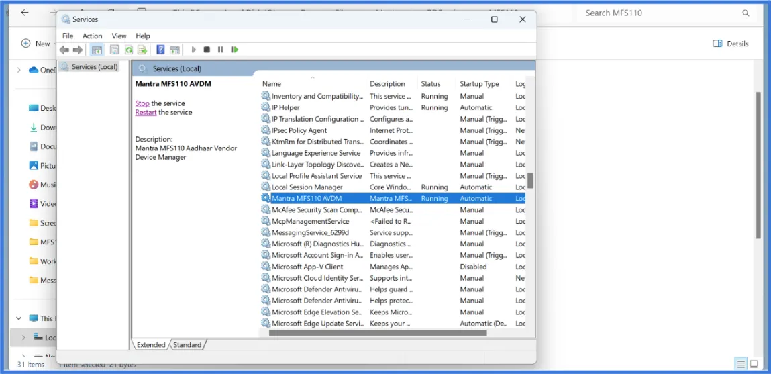Click gear icon beside McpManagementService

click(x=266, y=221)
